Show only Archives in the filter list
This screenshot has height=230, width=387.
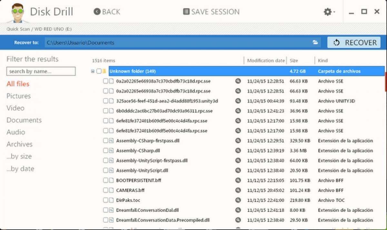pyautogui.click(x=19, y=144)
